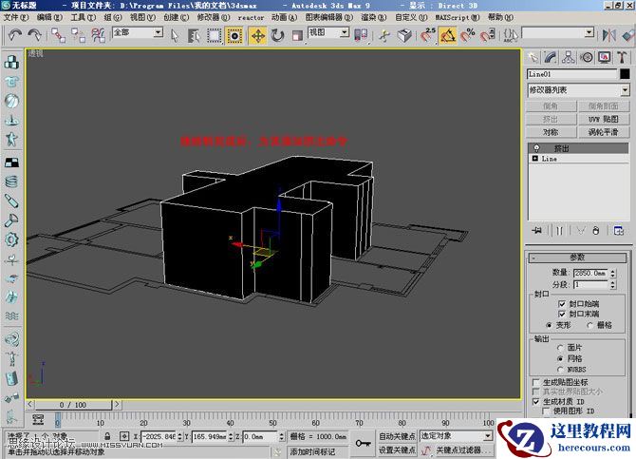
Task: Click the 对称 modifier button
Action: point(551,132)
